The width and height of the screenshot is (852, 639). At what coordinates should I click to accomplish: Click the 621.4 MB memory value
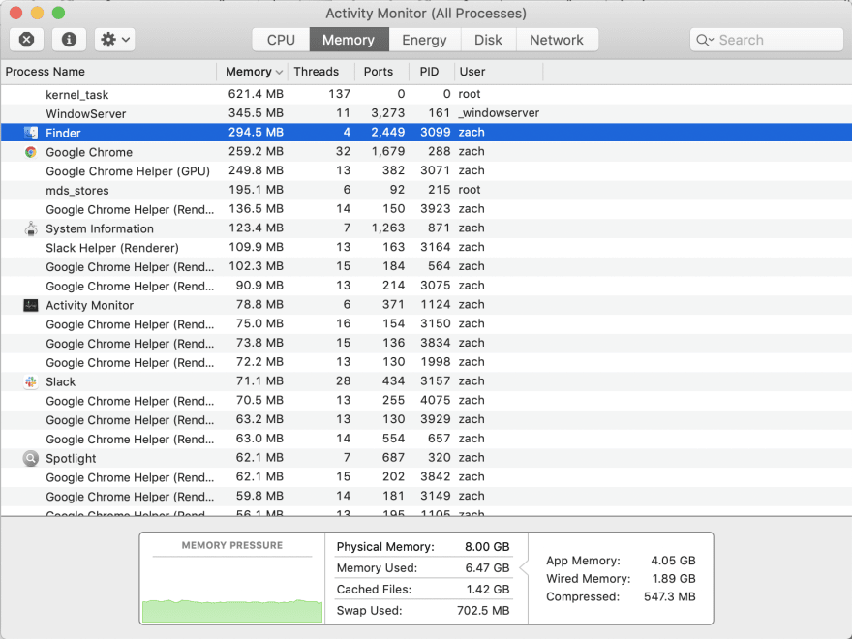(256, 94)
